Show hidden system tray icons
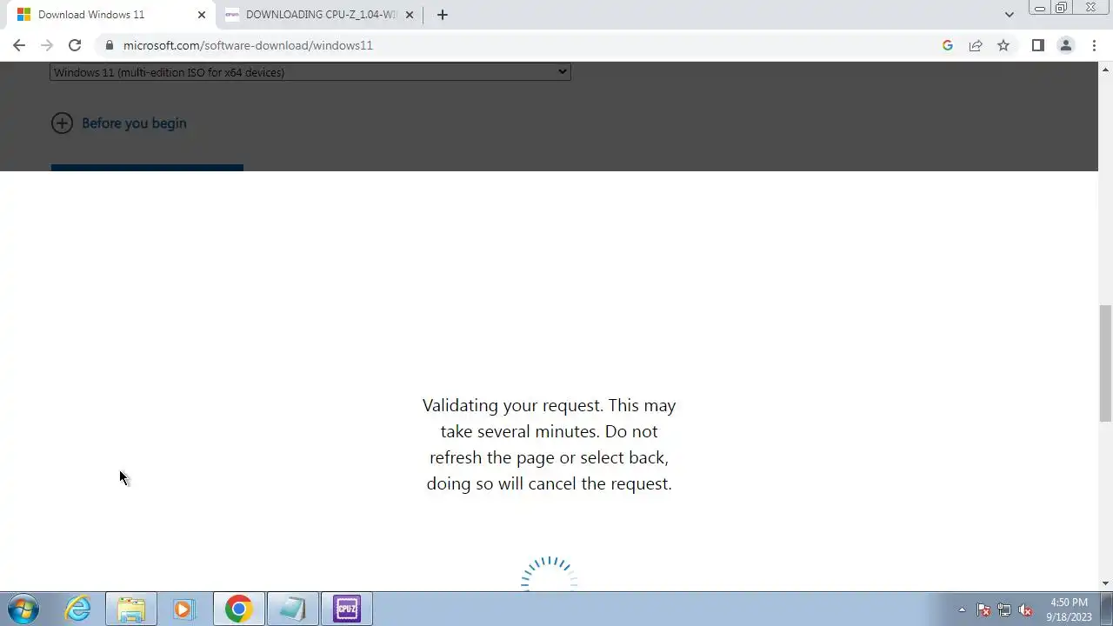The image size is (1113, 626). (x=962, y=609)
